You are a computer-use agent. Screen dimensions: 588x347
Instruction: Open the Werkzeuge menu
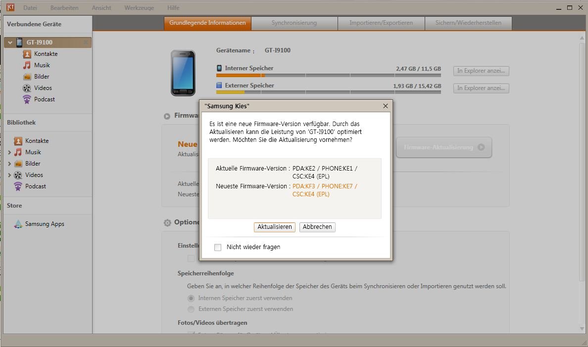139,7
